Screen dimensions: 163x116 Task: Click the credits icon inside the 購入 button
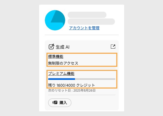[55, 103]
